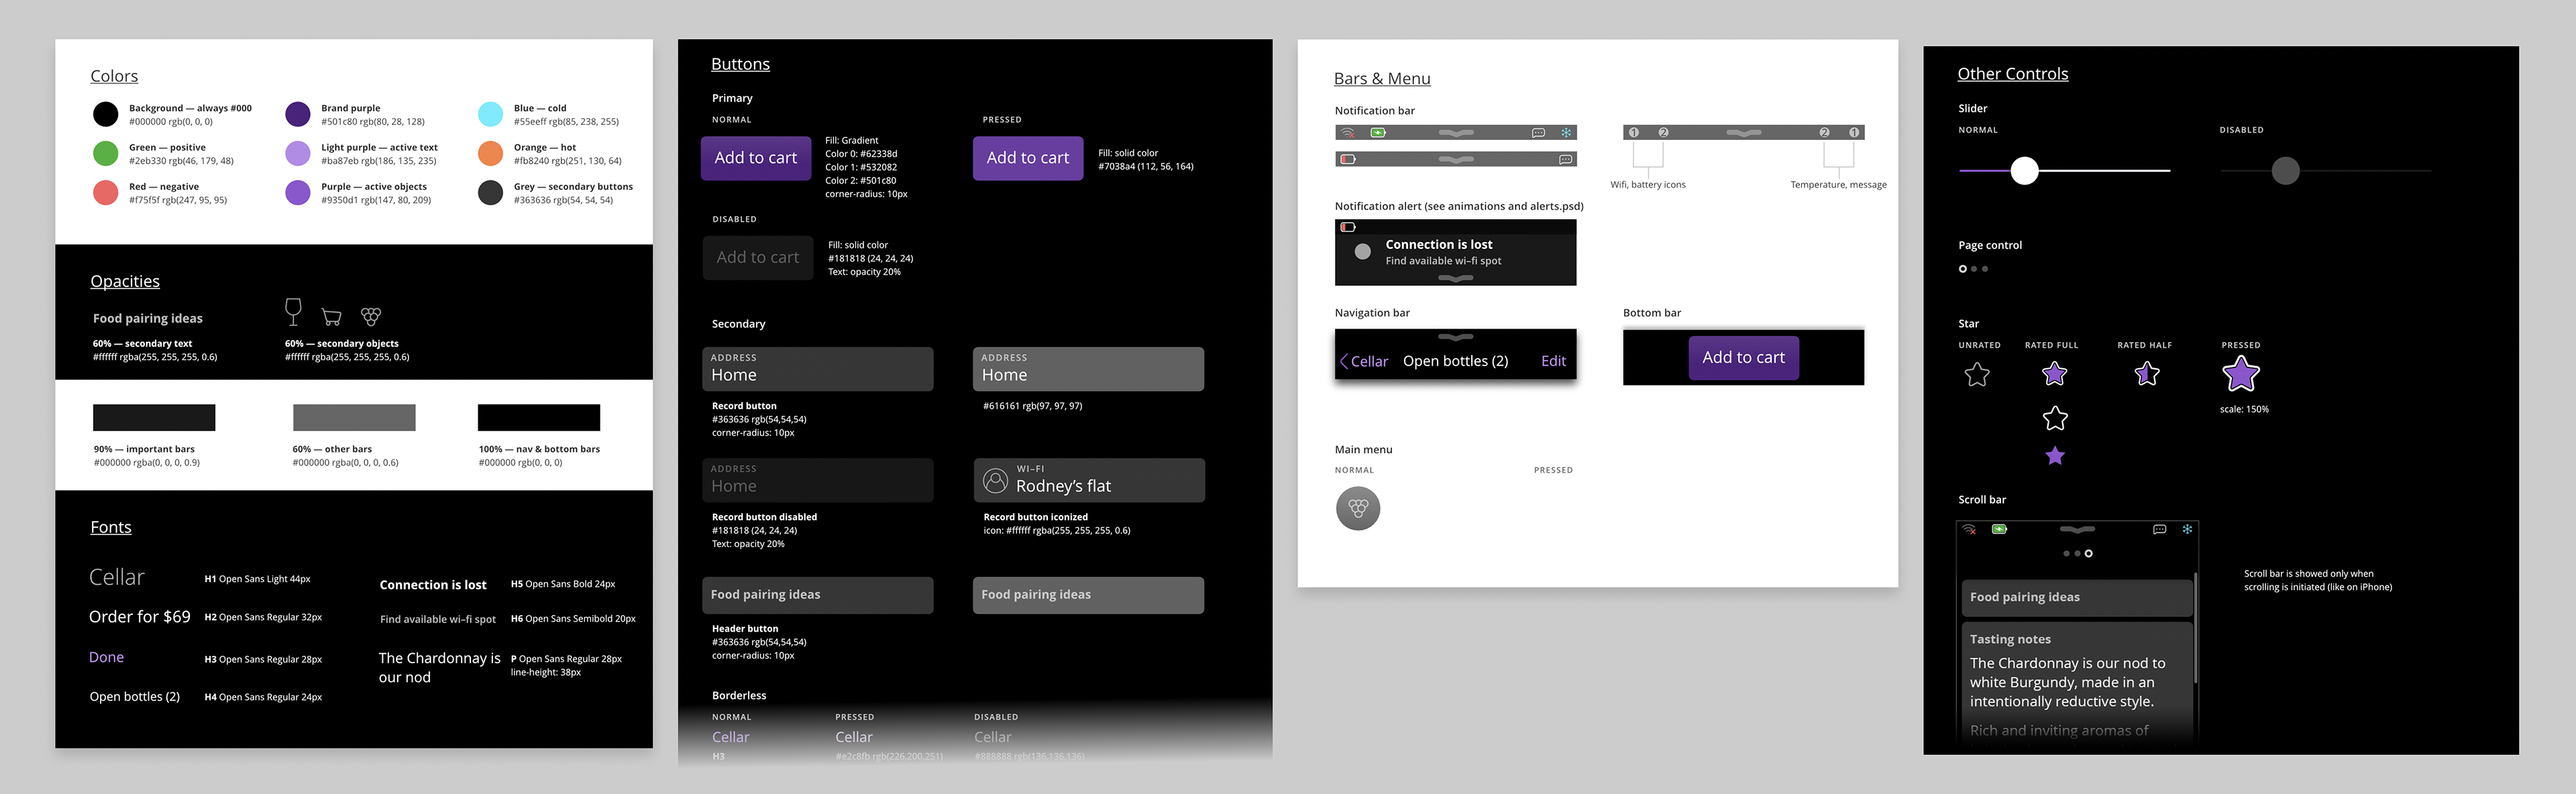Click the Cellar back link in Navigation bar
This screenshot has width=2576, height=794.
click(1369, 361)
